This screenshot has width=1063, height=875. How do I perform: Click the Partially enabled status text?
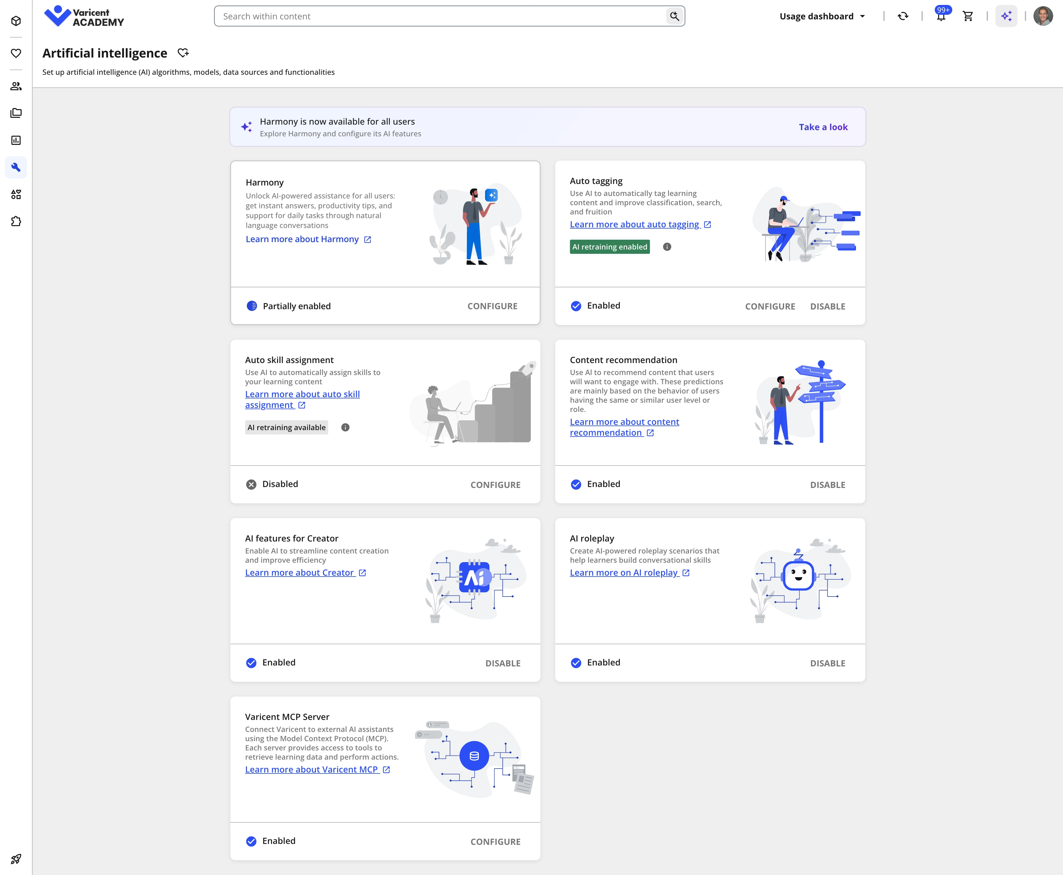click(297, 306)
